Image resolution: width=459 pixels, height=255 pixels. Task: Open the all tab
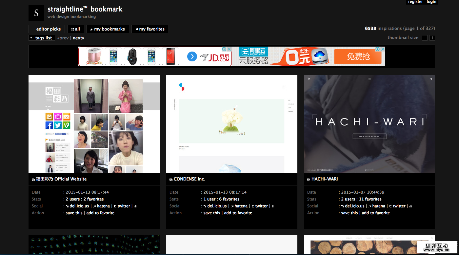pos(76,29)
